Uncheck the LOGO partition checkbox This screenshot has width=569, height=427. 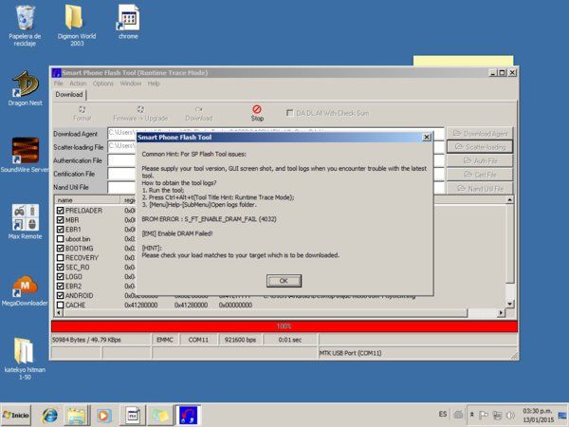(61, 276)
